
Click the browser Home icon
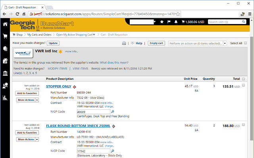24,14
